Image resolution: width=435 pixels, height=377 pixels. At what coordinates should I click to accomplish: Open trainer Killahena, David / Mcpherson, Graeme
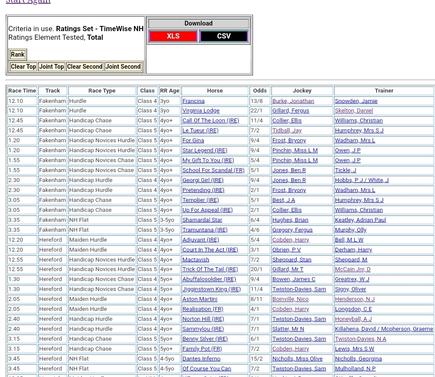384,329
